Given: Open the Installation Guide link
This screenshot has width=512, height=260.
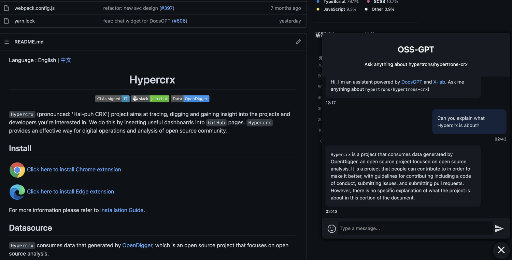Looking at the screenshot, I should click(x=122, y=210).
